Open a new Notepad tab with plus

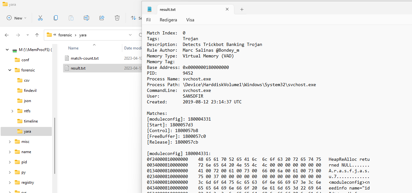click(242, 10)
